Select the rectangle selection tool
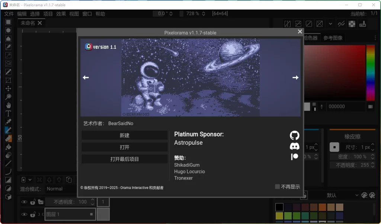The image size is (381, 224). pos(8,22)
